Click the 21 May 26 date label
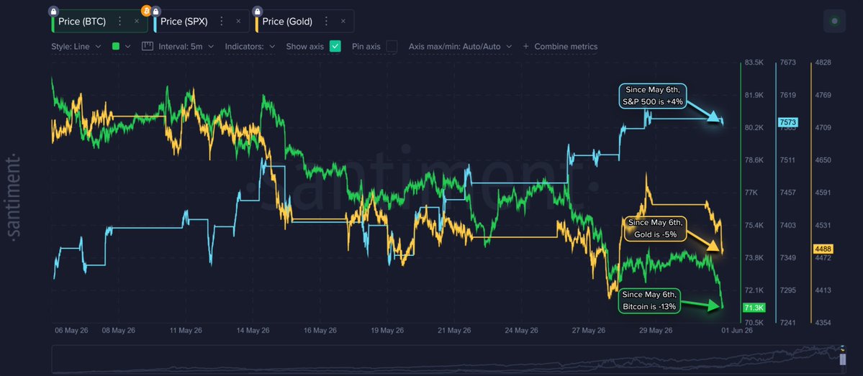Screen dimensions: 863x376 click(x=456, y=331)
